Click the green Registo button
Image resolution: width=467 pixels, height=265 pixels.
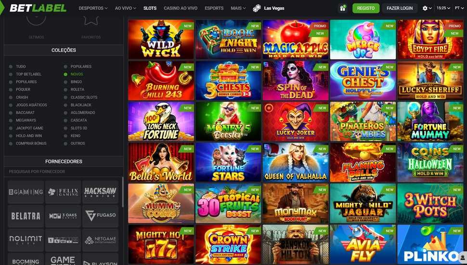point(366,8)
